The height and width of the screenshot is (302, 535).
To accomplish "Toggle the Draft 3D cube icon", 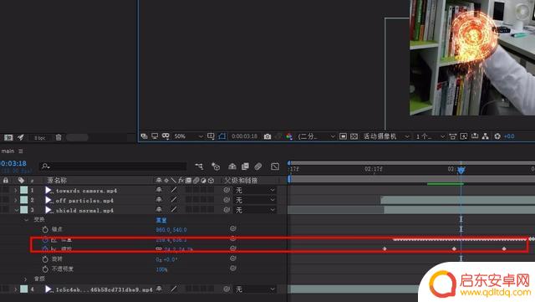I will [x=216, y=166].
